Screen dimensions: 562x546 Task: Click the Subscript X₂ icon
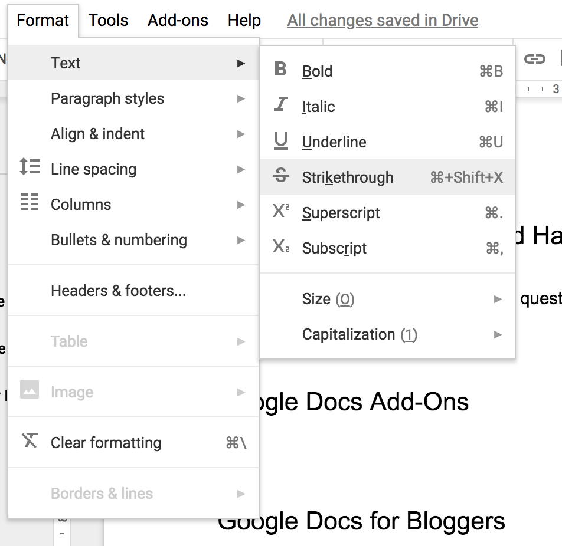[x=281, y=247]
